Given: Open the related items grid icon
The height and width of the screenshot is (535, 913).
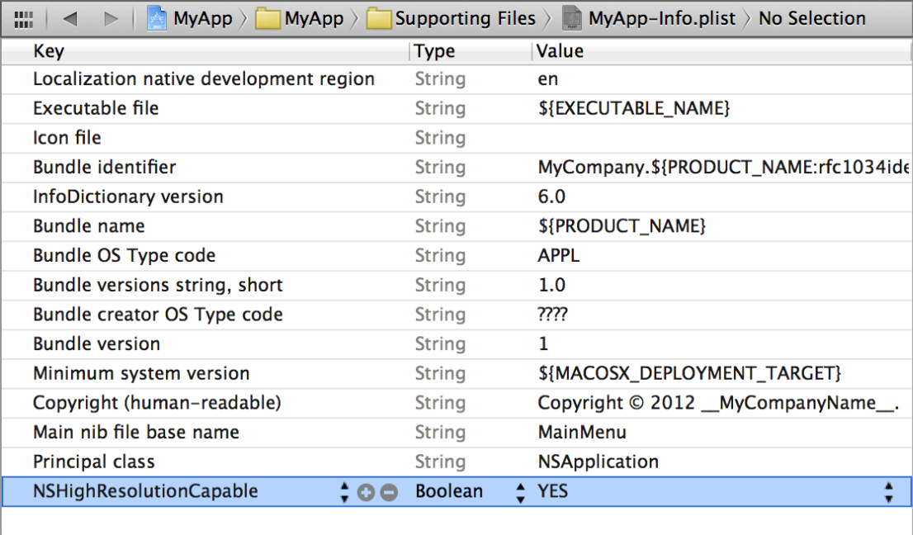Looking at the screenshot, I should (24, 18).
